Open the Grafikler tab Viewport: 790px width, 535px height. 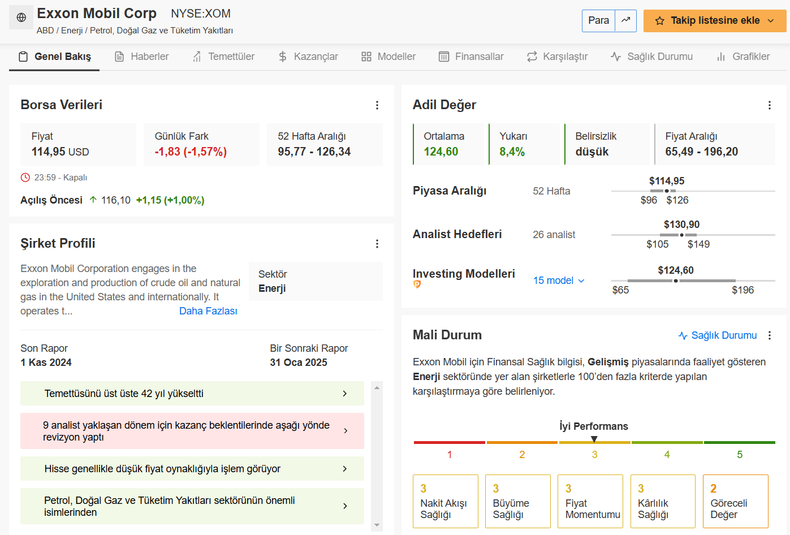743,57
